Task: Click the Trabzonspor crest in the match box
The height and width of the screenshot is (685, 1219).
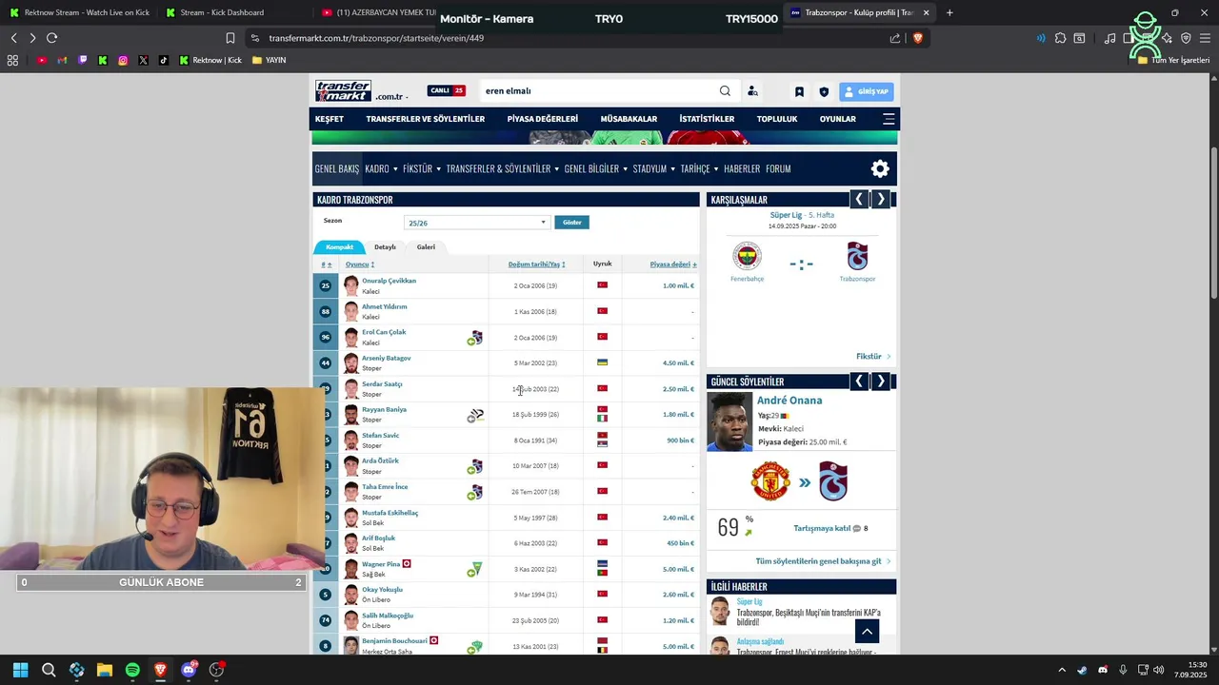Action: [x=857, y=256]
